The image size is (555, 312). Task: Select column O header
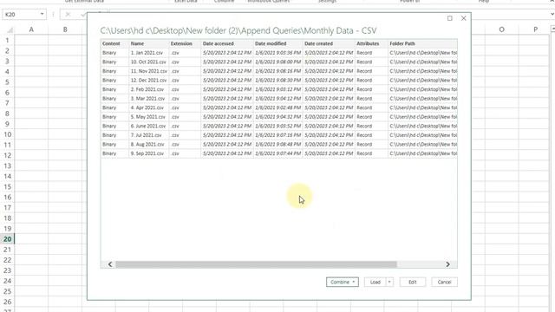point(501,29)
